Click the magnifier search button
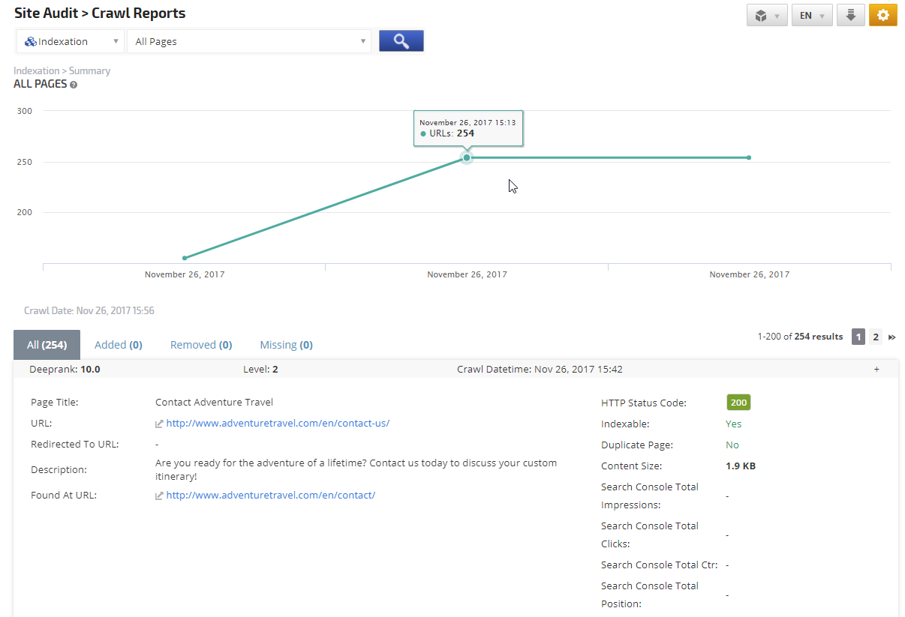This screenshot has height=617, width=905. (x=401, y=41)
